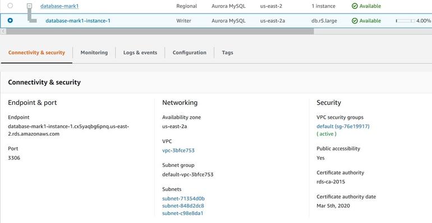Click Aurora MySQL in instance-1 row
The height and width of the screenshot is (223, 432).
pyautogui.click(x=228, y=21)
